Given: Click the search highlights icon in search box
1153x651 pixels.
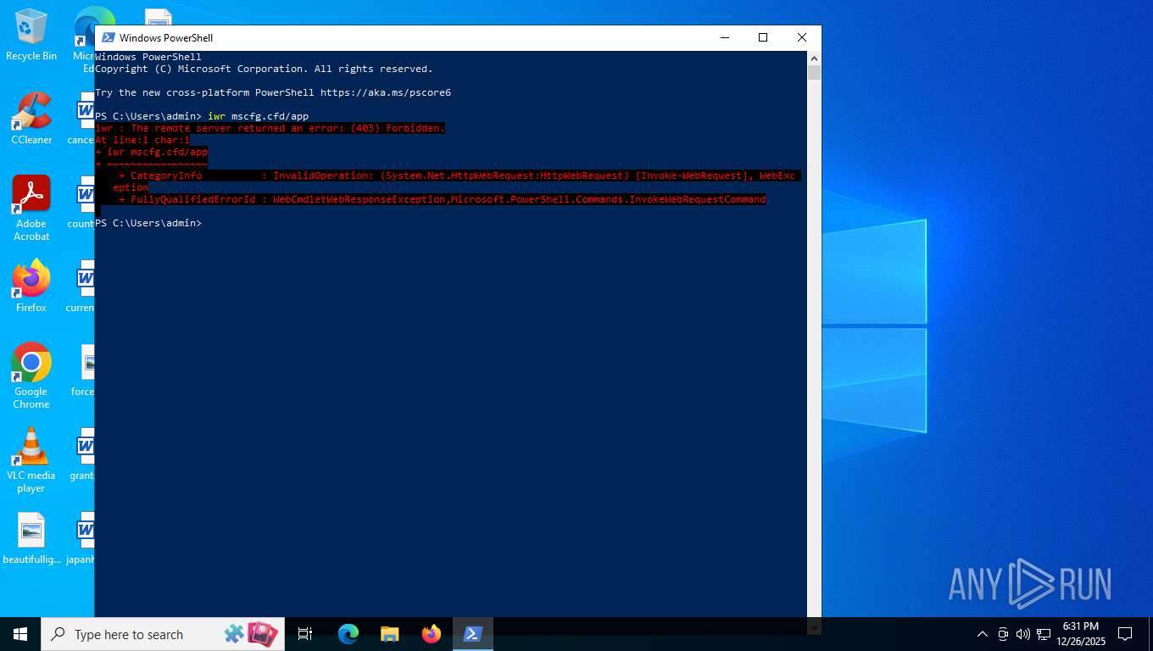Looking at the screenshot, I should 251,634.
